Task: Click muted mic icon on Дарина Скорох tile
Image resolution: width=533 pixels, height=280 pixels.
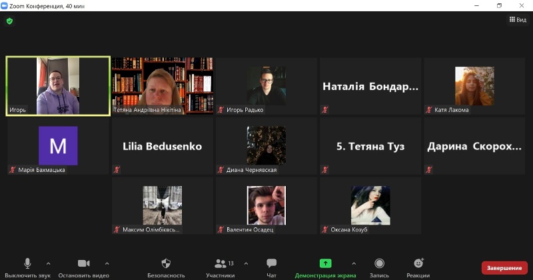Action: (429, 170)
